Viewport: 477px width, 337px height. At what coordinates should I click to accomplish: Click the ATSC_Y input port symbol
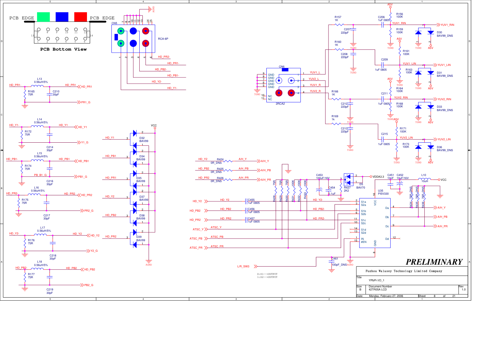click(x=206, y=229)
